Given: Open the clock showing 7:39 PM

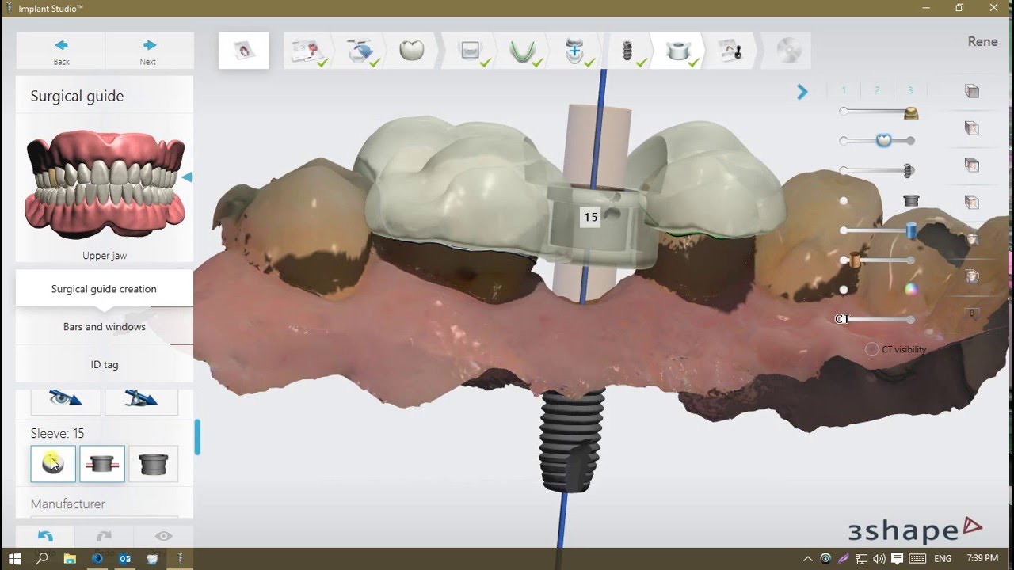Looking at the screenshot, I should (x=982, y=559).
